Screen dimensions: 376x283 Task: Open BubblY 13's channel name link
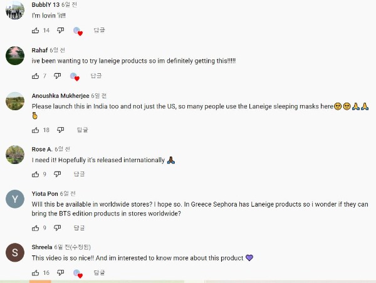click(46, 5)
